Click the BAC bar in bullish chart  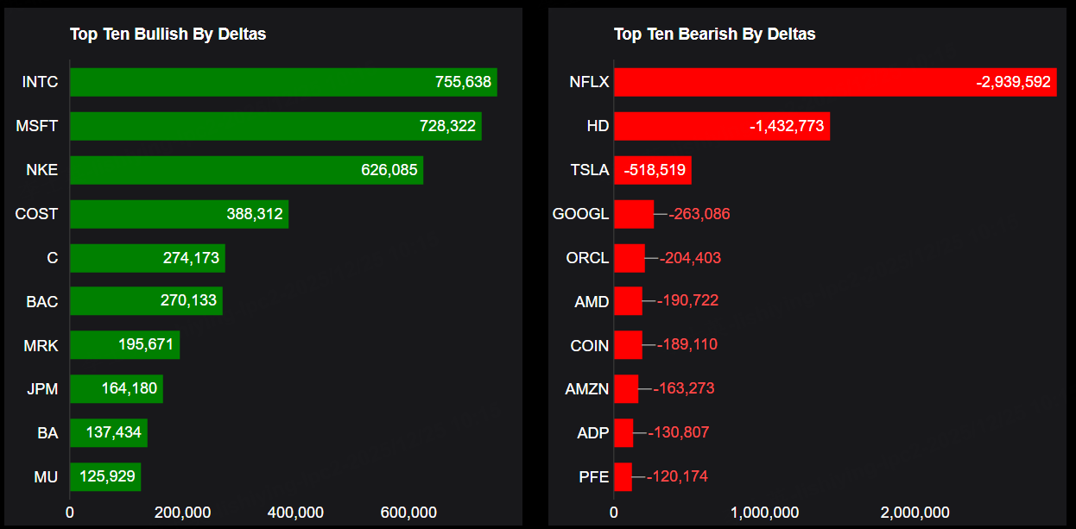146,301
